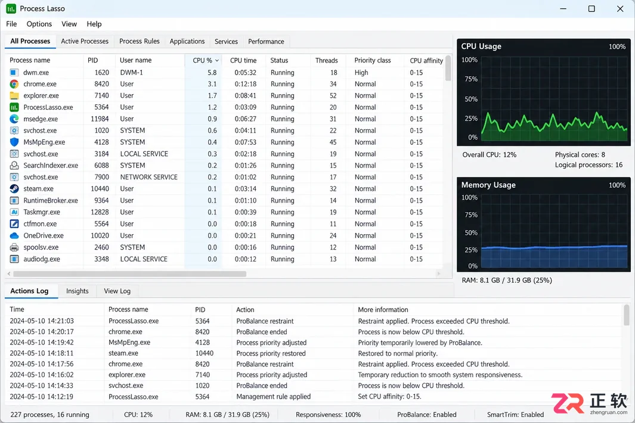635x423 pixels.
Task: Click the process list vertical scrollbar thumb
Action: click(x=448, y=69)
